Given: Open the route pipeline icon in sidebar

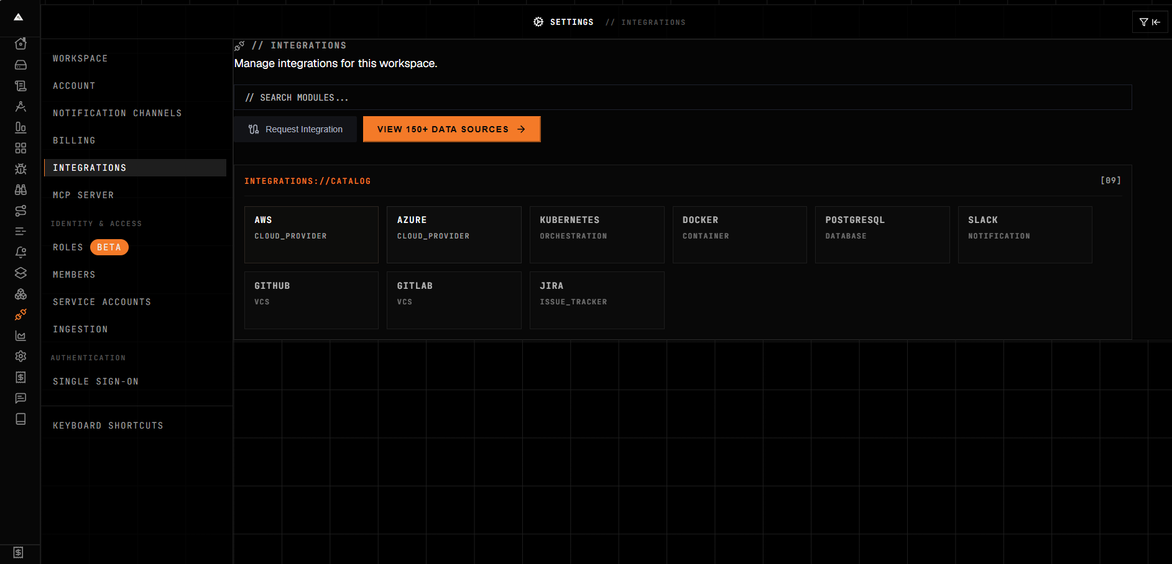Looking at the screenshot, I should coord(21,211).
